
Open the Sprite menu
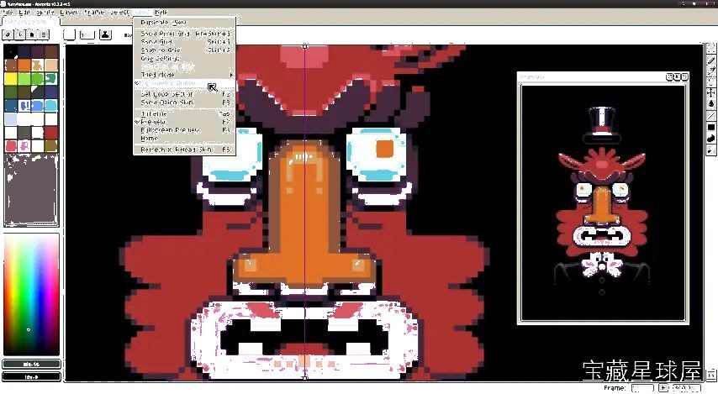pyautogui.click(x=45, y=13)
